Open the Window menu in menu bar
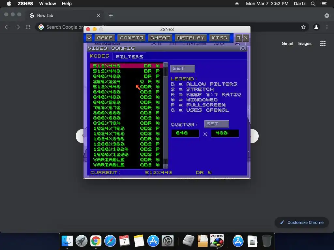 (x=48, y=4)
